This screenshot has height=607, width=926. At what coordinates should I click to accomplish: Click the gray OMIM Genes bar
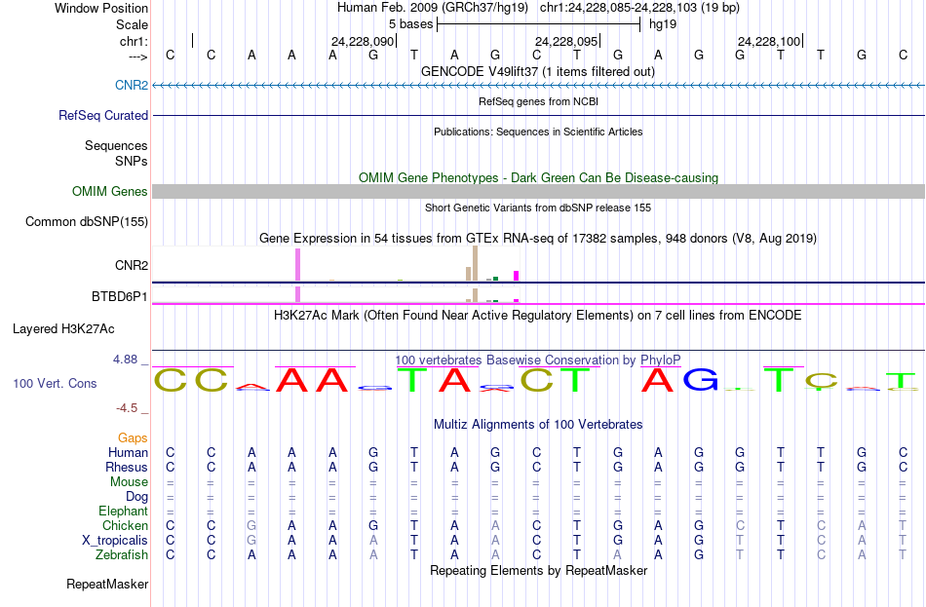point(538,191)
